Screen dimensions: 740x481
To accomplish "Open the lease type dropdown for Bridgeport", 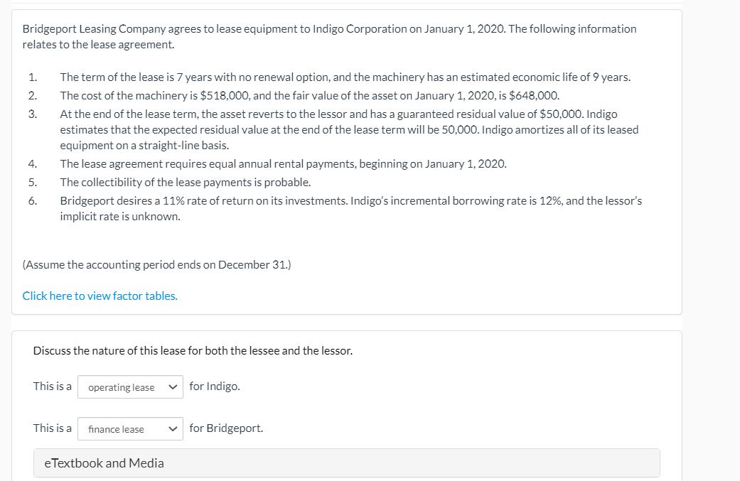I will [x=129, y=428].
